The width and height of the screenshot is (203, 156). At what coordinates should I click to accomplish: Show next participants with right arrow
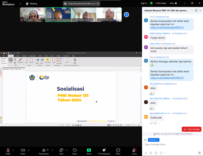[x=126, y=14]
